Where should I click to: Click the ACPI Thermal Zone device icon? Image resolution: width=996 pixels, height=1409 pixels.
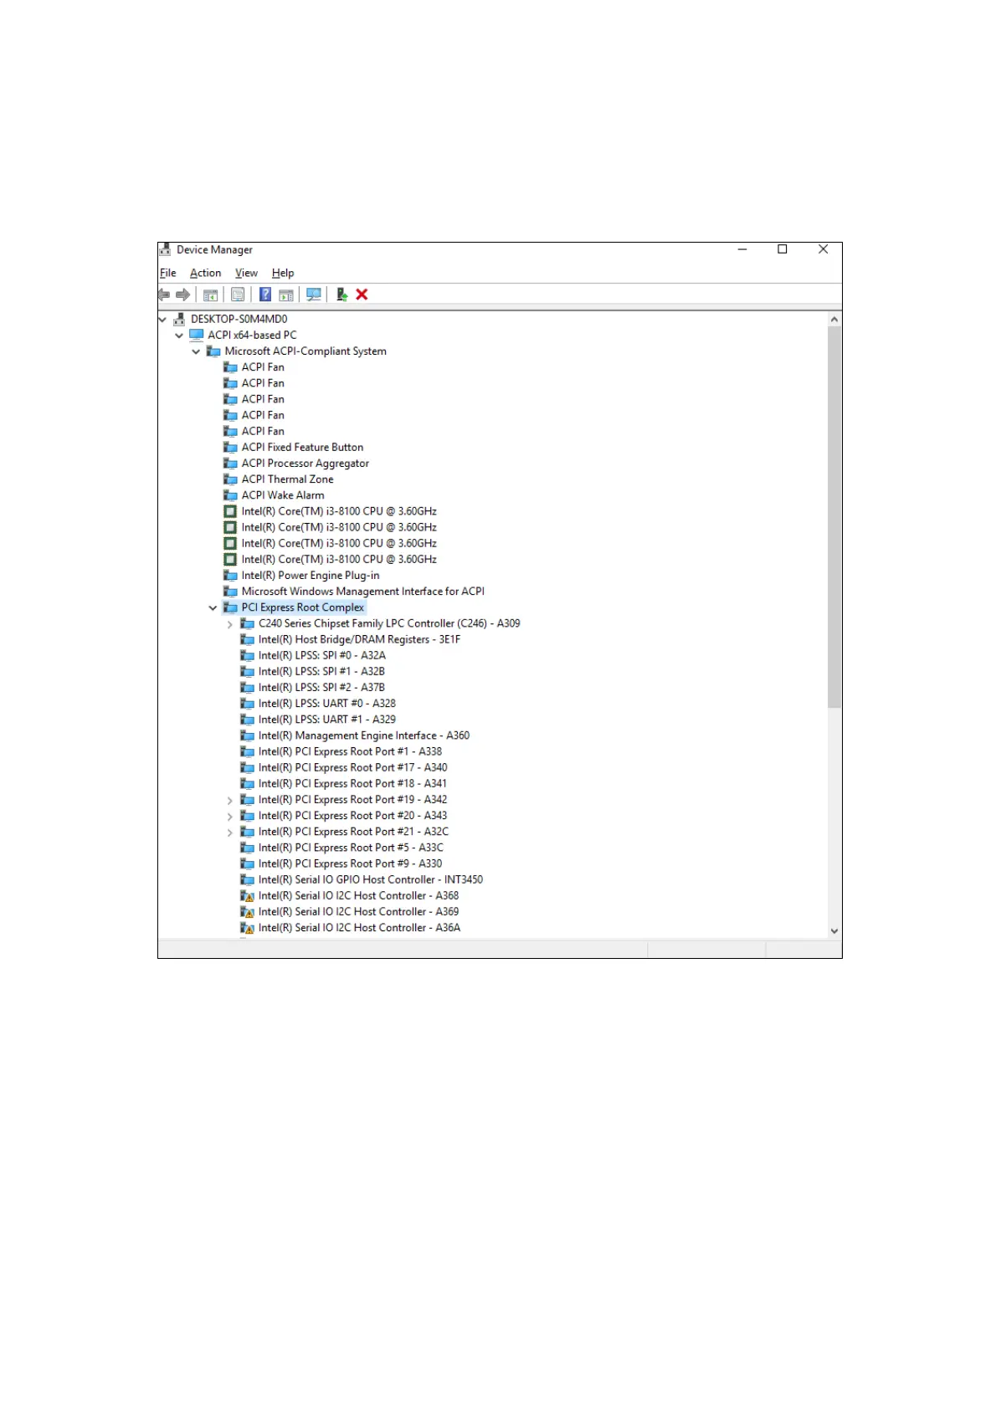(x=230, y=479)
